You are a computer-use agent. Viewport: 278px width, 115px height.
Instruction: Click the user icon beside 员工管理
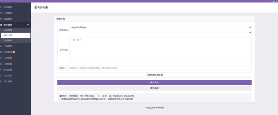click(x=1, y=82)
